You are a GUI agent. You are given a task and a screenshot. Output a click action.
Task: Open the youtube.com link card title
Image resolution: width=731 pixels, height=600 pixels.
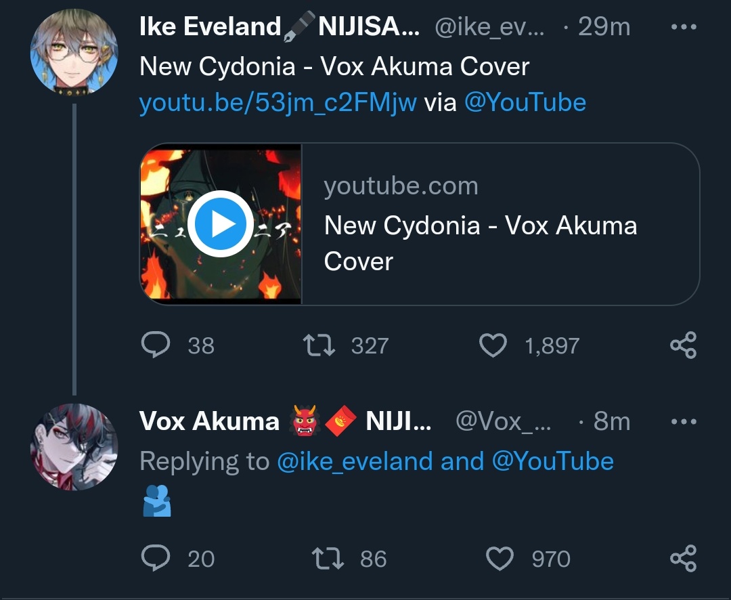481,242
